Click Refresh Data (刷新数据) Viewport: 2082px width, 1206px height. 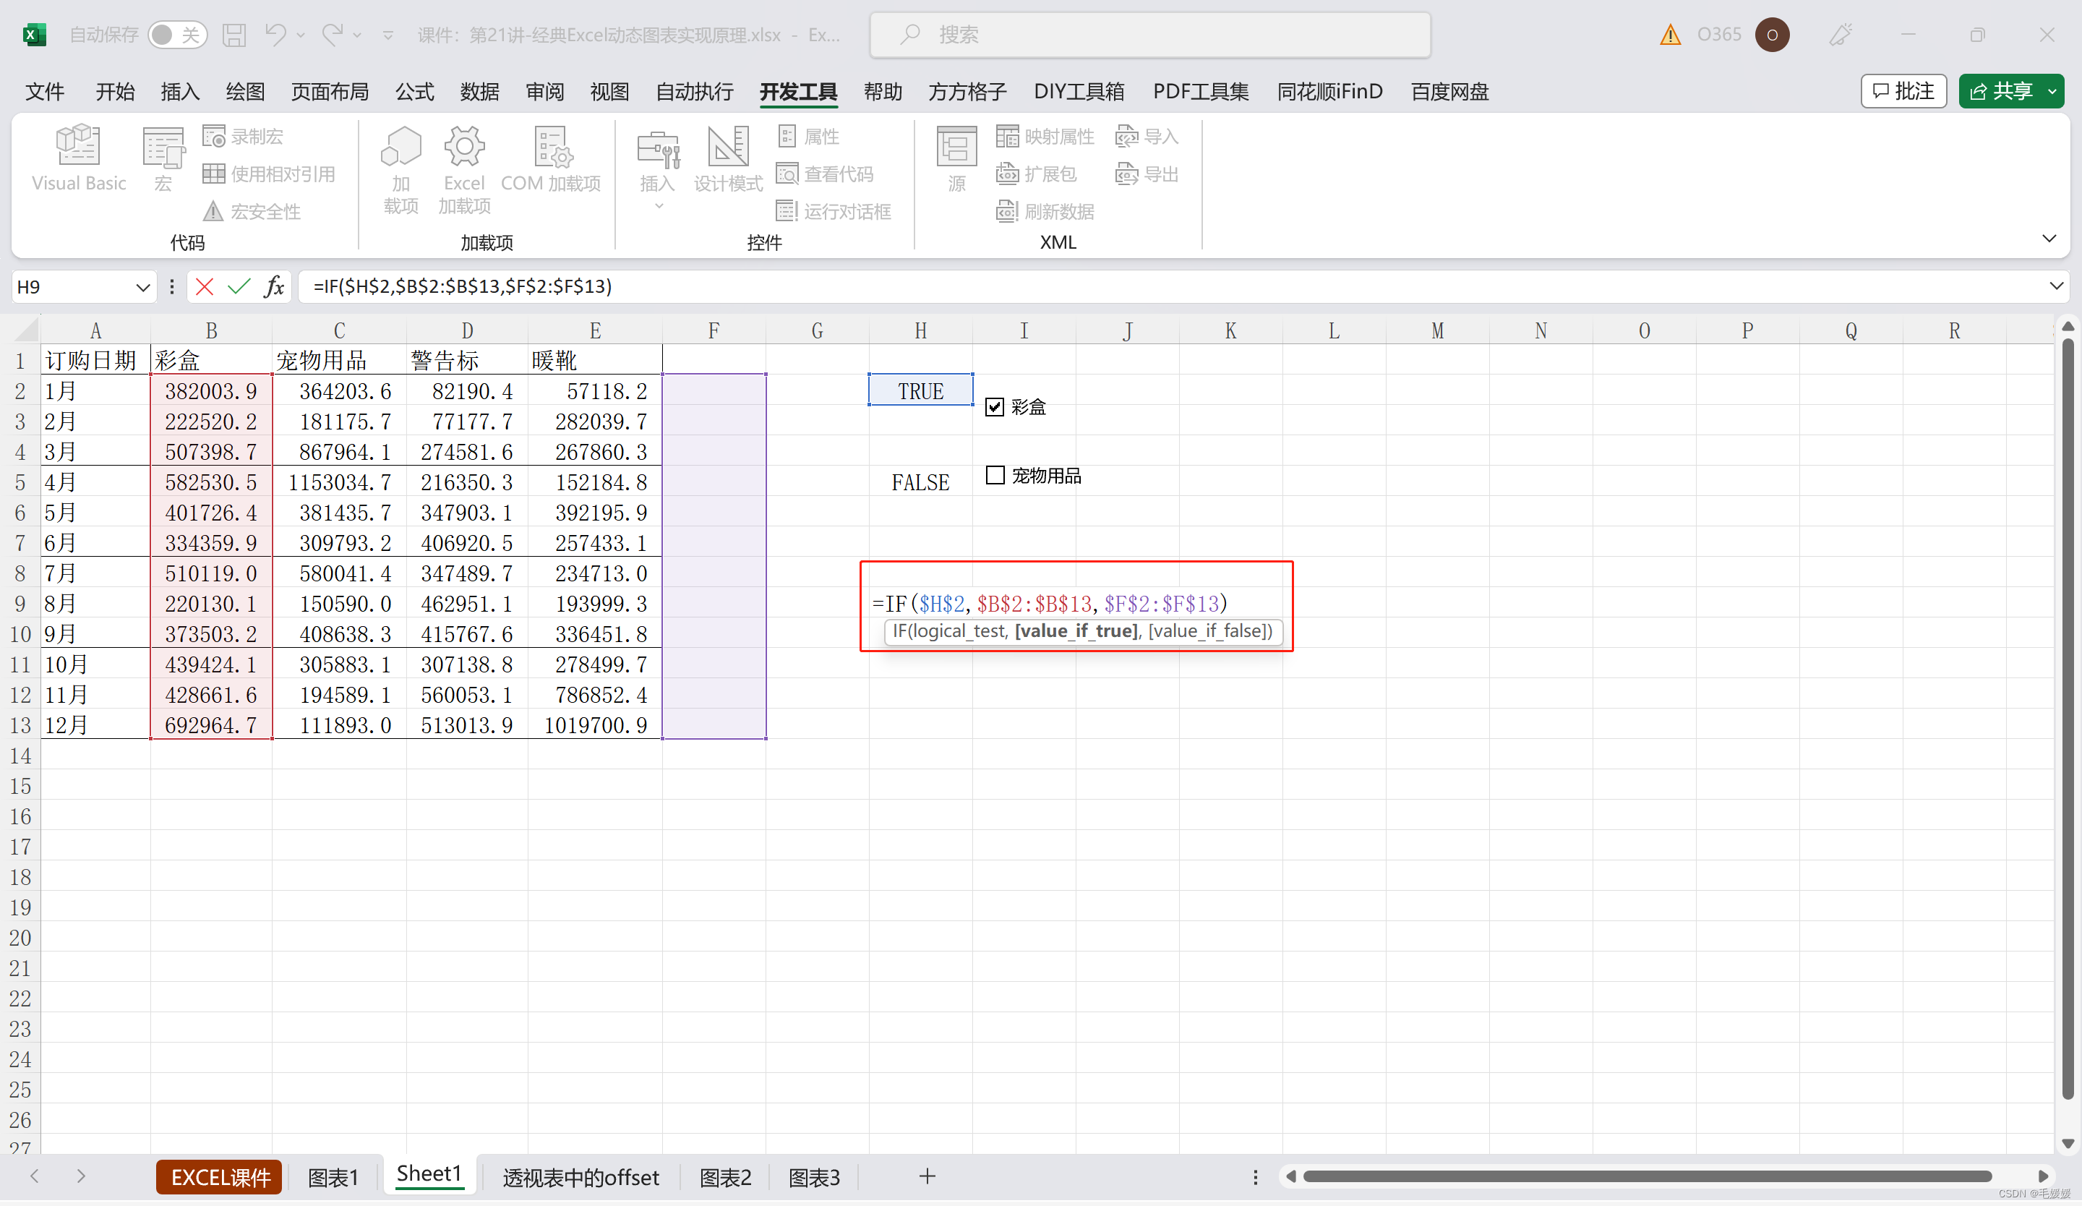pos(1045,211)
